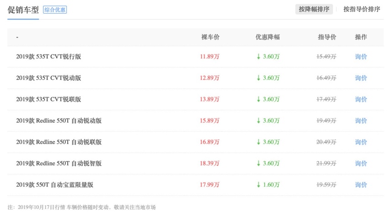Click 询价 for 535T CVT锐动版
Screen dimensions: 389x215
[361, 78]
